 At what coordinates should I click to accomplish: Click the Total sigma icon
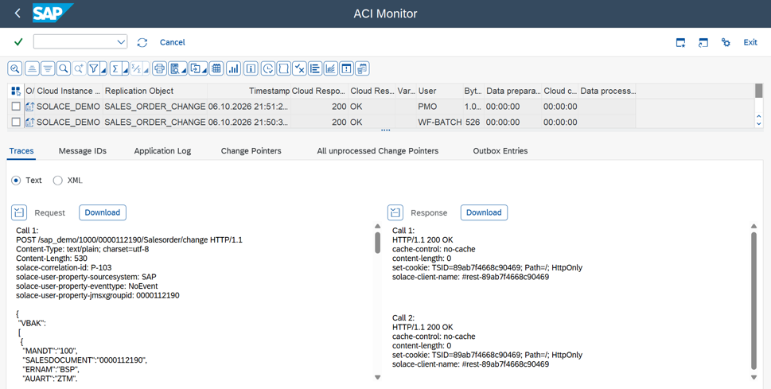click(x=115, y=69)
